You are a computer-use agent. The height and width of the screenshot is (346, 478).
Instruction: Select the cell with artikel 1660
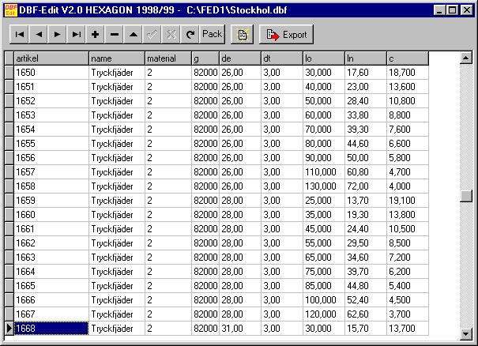[x=51, y=215]
